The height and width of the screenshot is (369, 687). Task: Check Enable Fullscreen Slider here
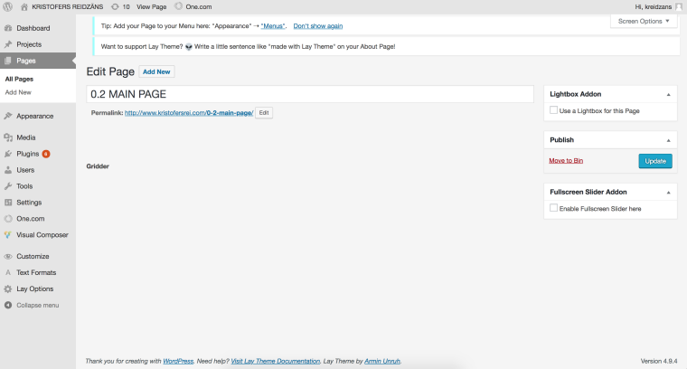tap(553, 208)
